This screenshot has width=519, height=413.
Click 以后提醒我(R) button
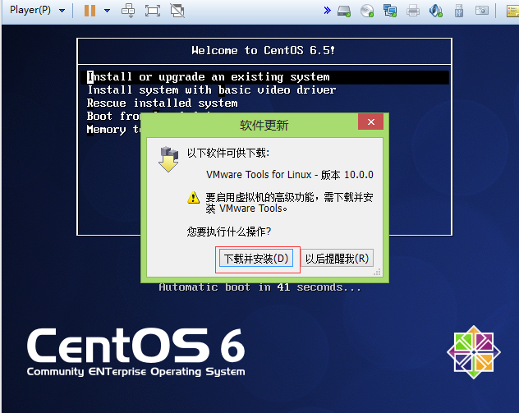coord(338,259)
